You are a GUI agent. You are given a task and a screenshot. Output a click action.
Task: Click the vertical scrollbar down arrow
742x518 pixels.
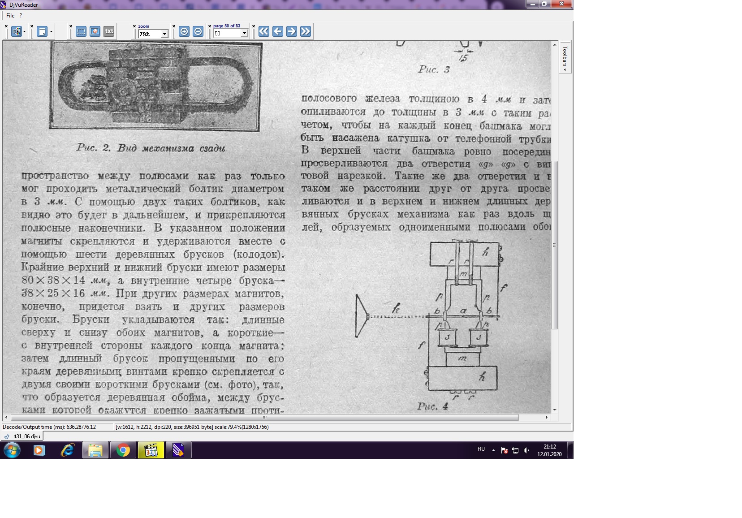point(555,410)
